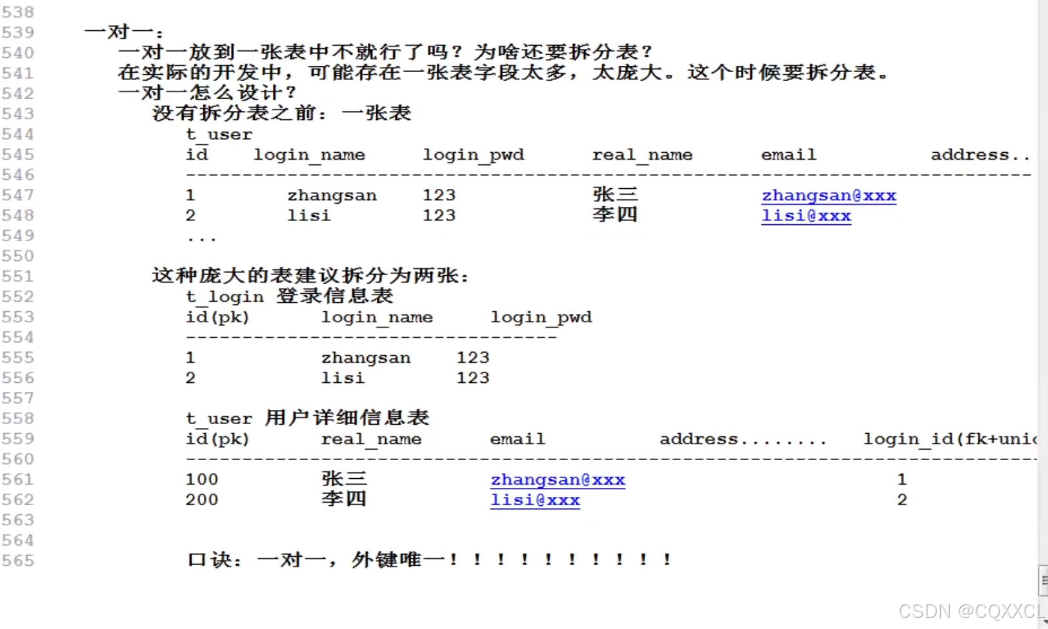Click the "id" column header on line 545
The height and width of the screenshot is (629, 1048).
(x=197, y=155)
